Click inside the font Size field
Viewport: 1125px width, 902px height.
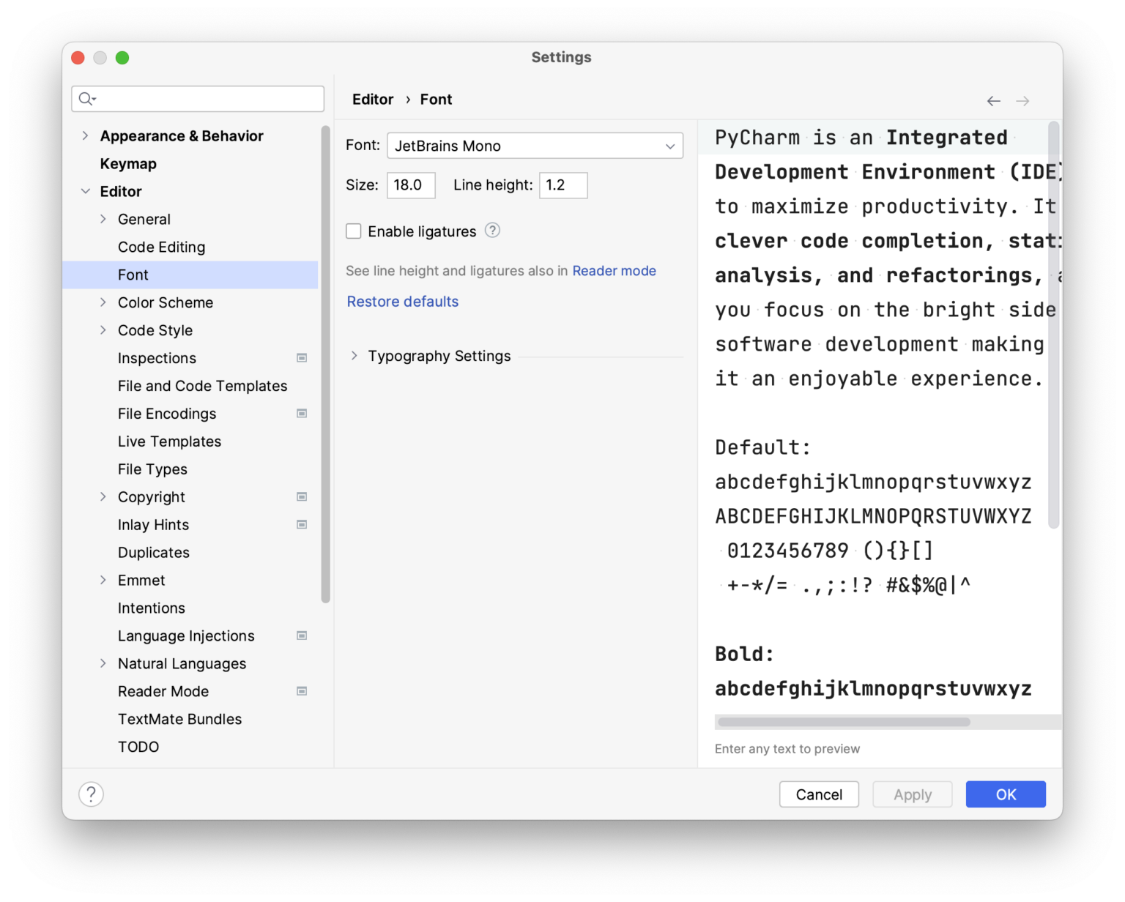pyautogui.click(x=410, y=185)
